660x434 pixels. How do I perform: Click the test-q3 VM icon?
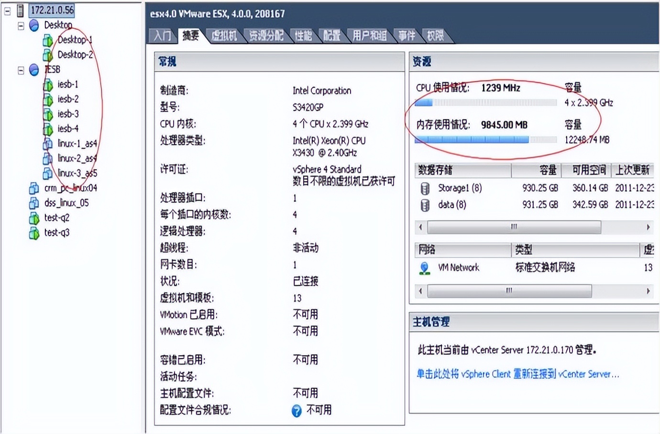coord(34,233)
